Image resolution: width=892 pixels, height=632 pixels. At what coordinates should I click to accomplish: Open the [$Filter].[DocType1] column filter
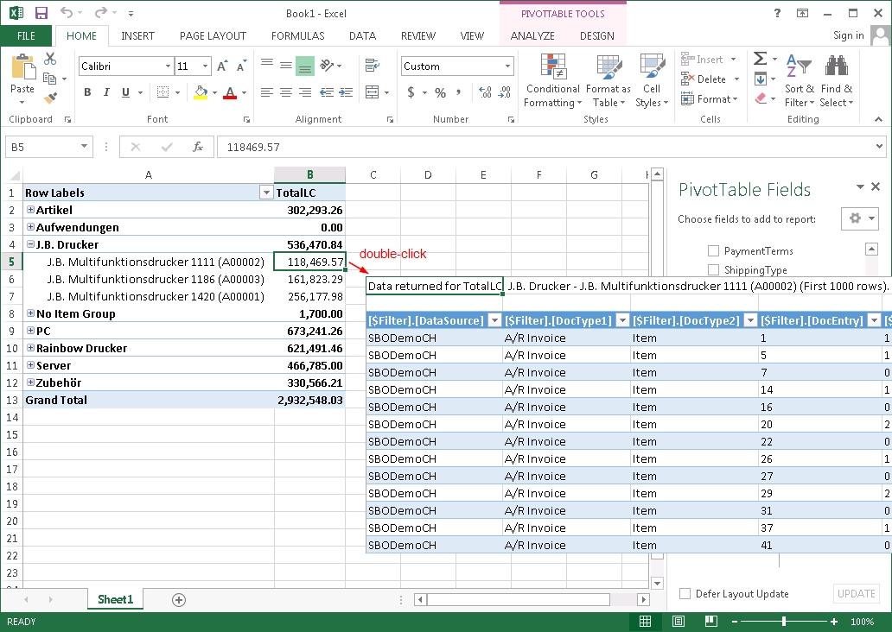[623, 320]
